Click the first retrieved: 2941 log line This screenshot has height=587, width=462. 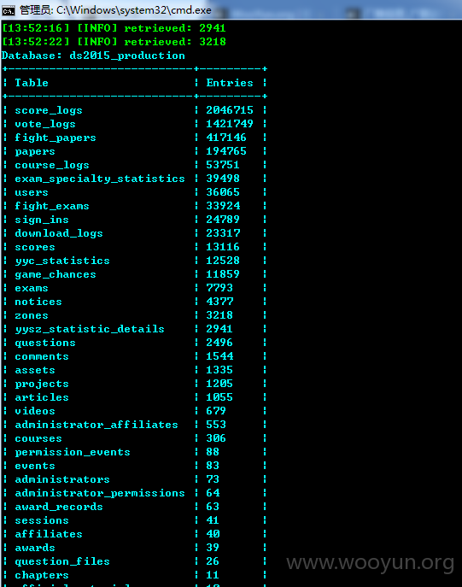coord(114,28)
